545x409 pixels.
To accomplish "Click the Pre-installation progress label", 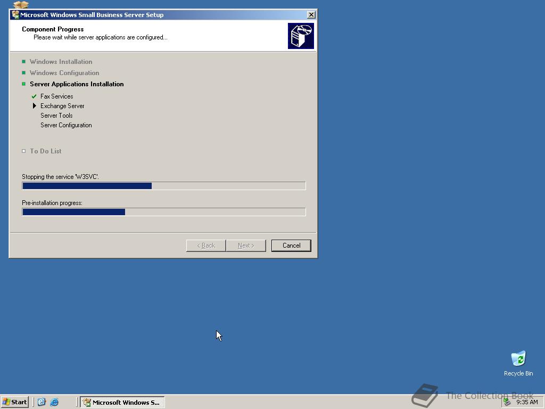I will tap(52, 203).
